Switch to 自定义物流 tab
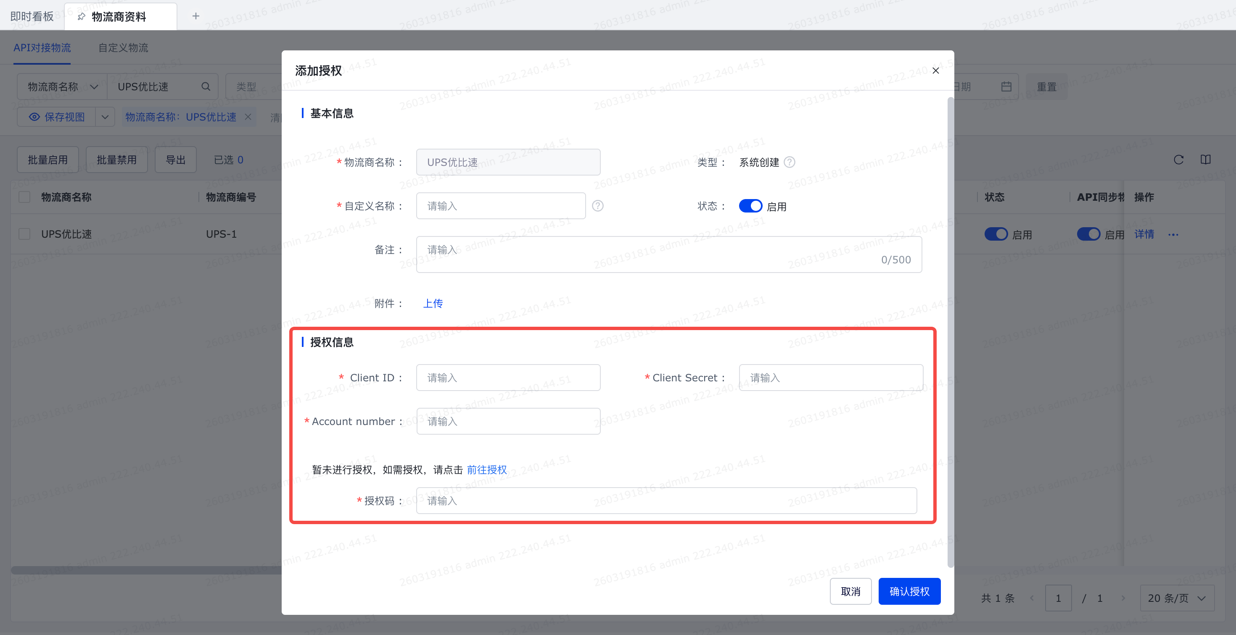This screenshot has width=1236, height=635. click(123, 48)
